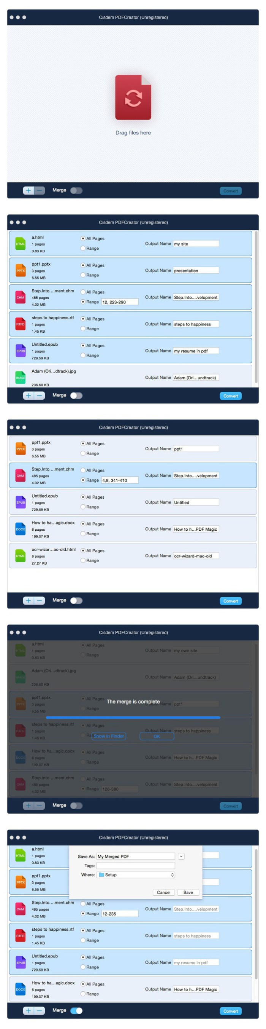This screenshot has width=266, height=1029.
Task: Click the Tags field in the Save As dialog
Action: 136,866
